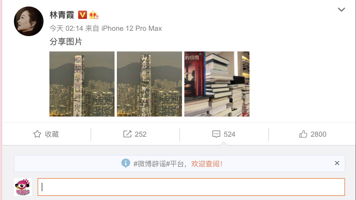Click the repost share icon
This screenshot has height=200, width=356.
click(x=127, y=134)
